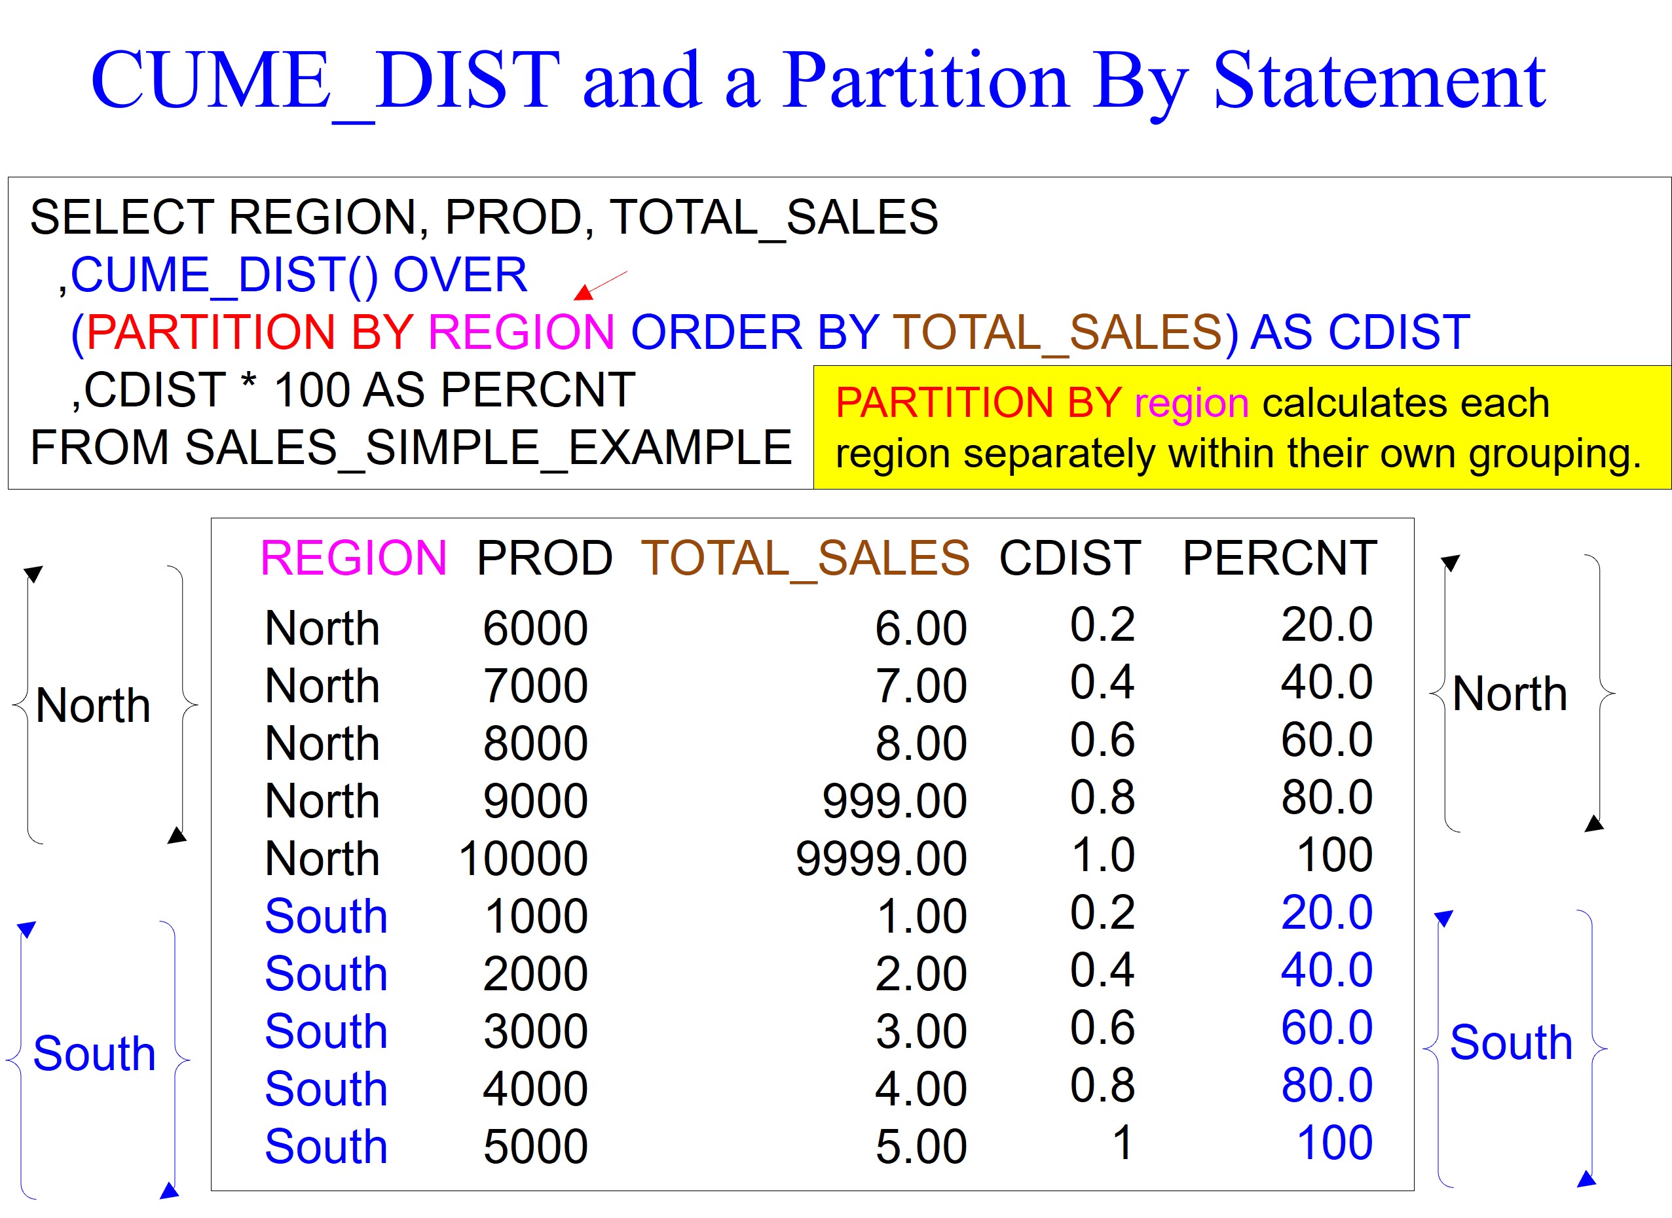
Task: Click the FROM SALES_SIMPLE_EXAMPLE line
Action: click(x=410, y=448)
